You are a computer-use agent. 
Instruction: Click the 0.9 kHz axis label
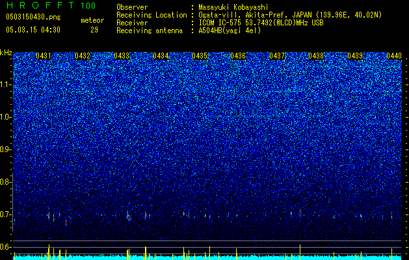[x=6, y=149]
